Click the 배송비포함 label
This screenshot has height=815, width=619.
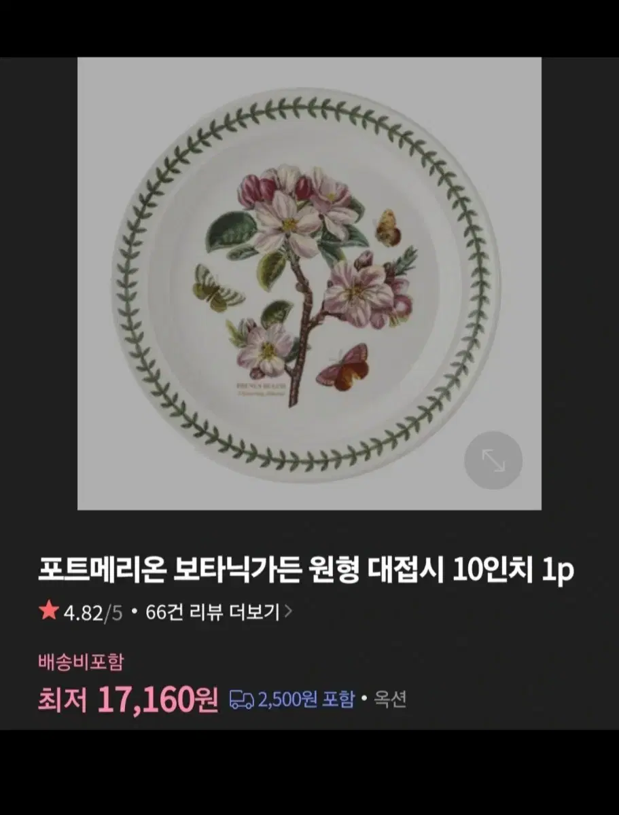coord(80,660)
